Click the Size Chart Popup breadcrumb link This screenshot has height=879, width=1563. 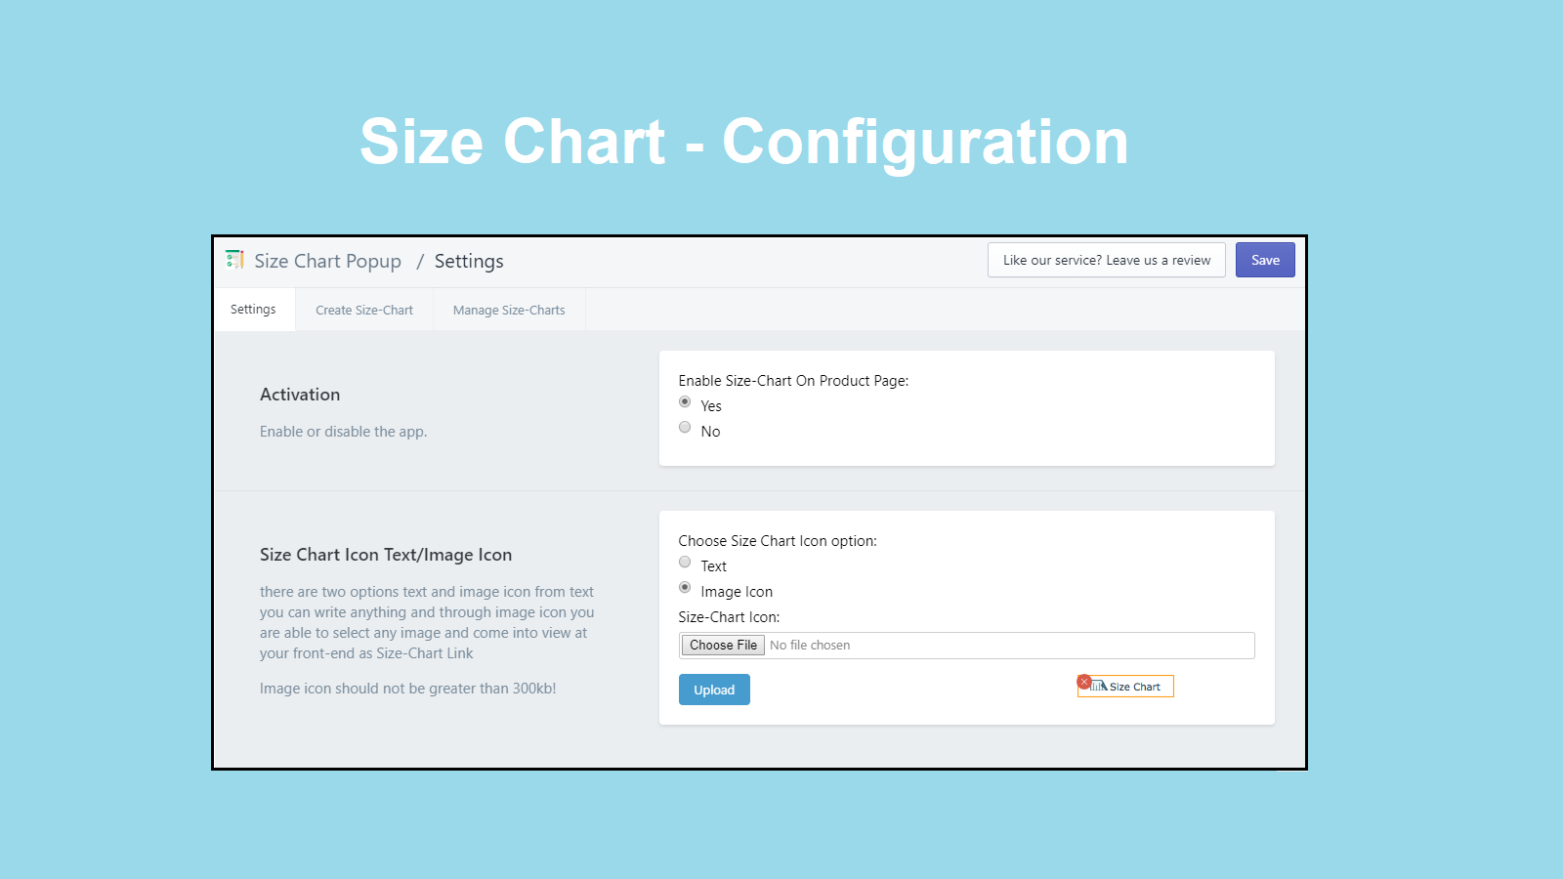327,261
